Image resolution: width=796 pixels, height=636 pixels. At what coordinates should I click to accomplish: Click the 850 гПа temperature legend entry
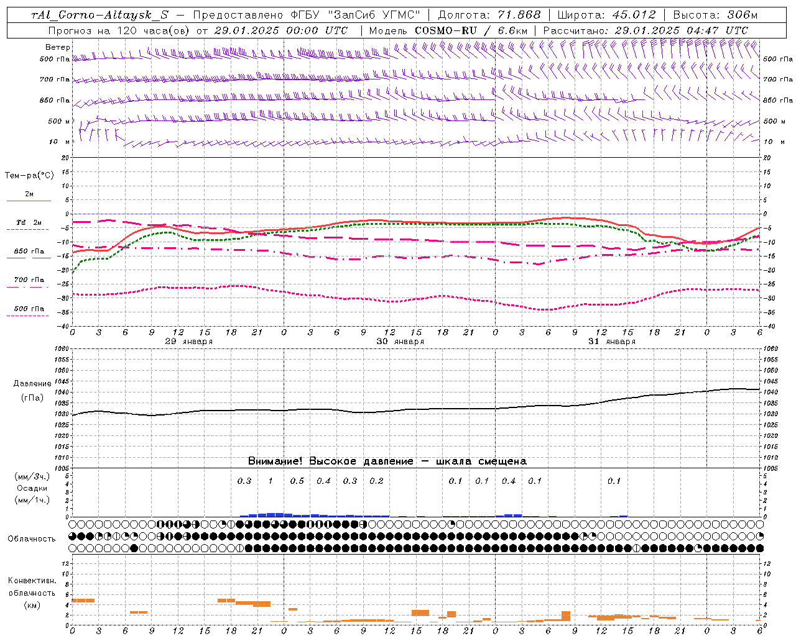pos(29,252)
